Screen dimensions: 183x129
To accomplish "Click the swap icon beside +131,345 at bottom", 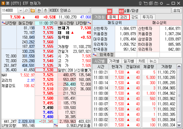I will point(56,125).
